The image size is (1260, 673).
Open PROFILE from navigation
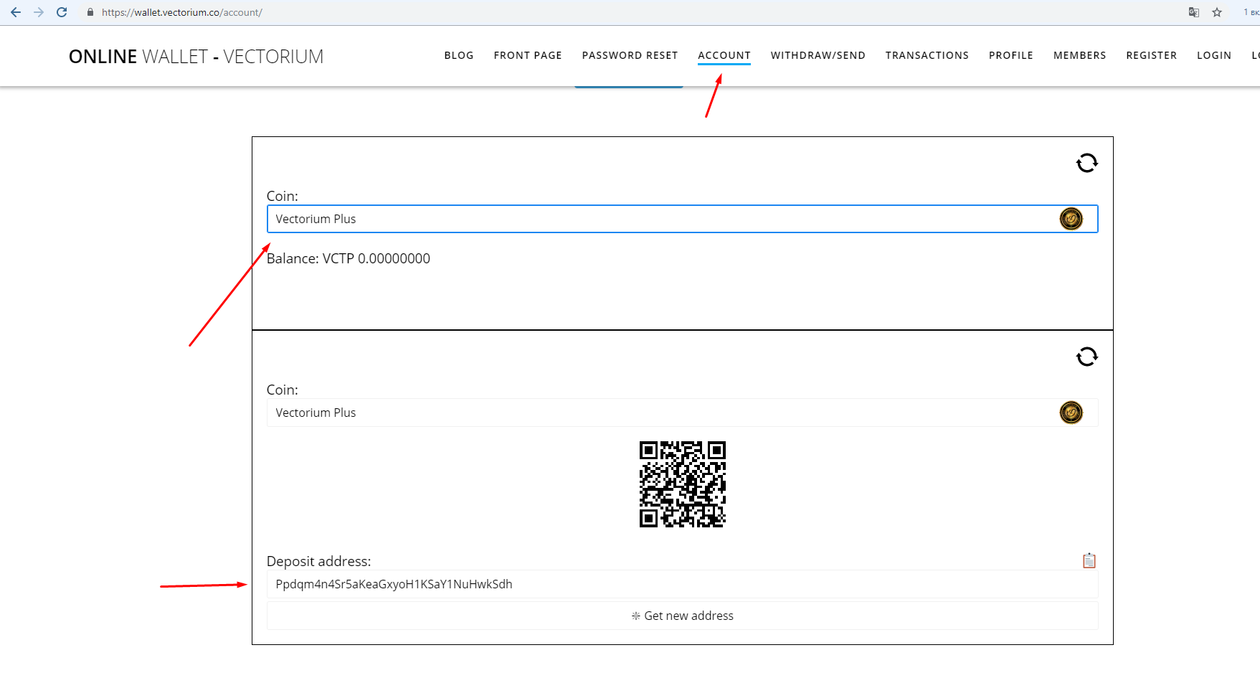pos(1011,55)
